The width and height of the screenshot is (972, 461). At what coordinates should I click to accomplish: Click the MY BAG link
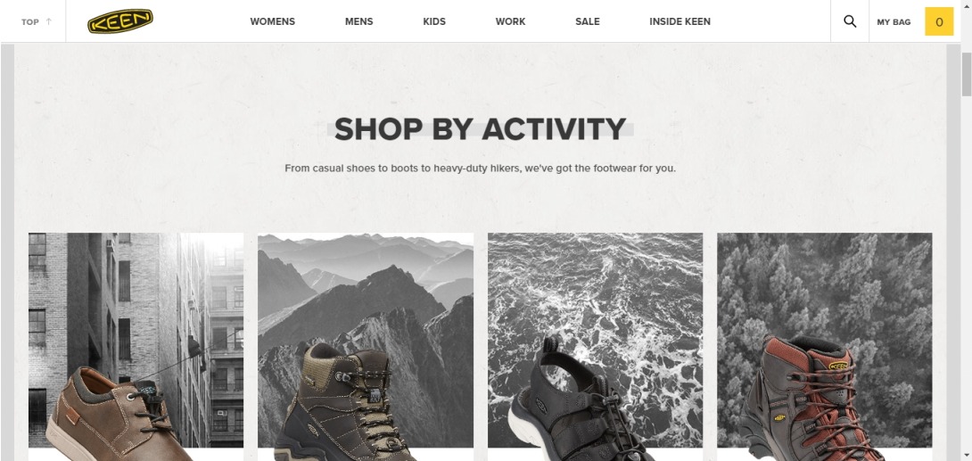pos(894,21)
